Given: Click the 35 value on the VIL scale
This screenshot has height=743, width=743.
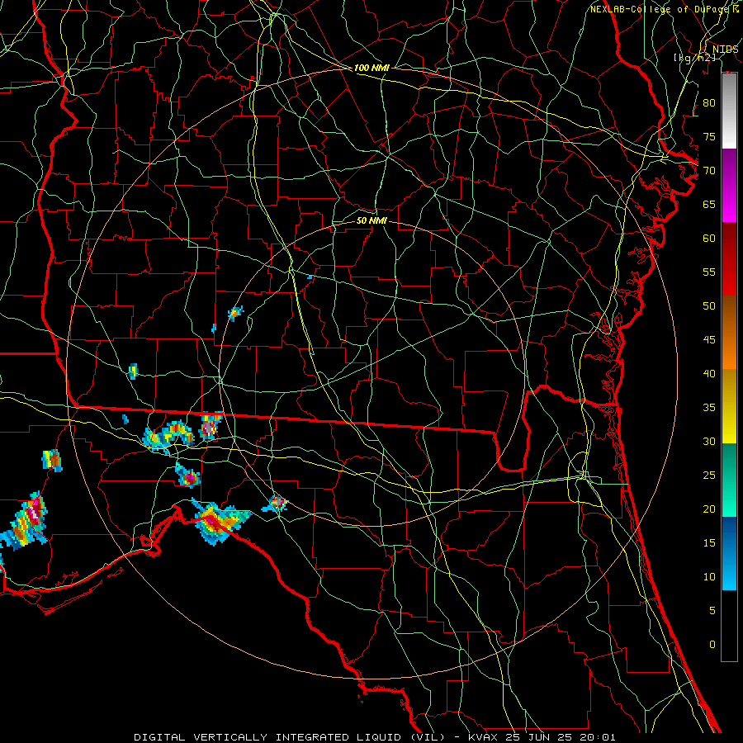Looking at the screenshot, I should pos(709,408).
